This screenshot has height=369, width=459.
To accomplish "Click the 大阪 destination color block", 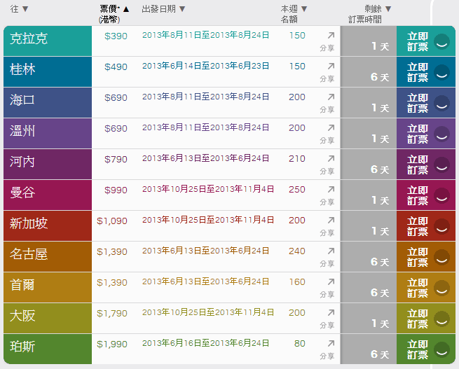I will 48,318.
